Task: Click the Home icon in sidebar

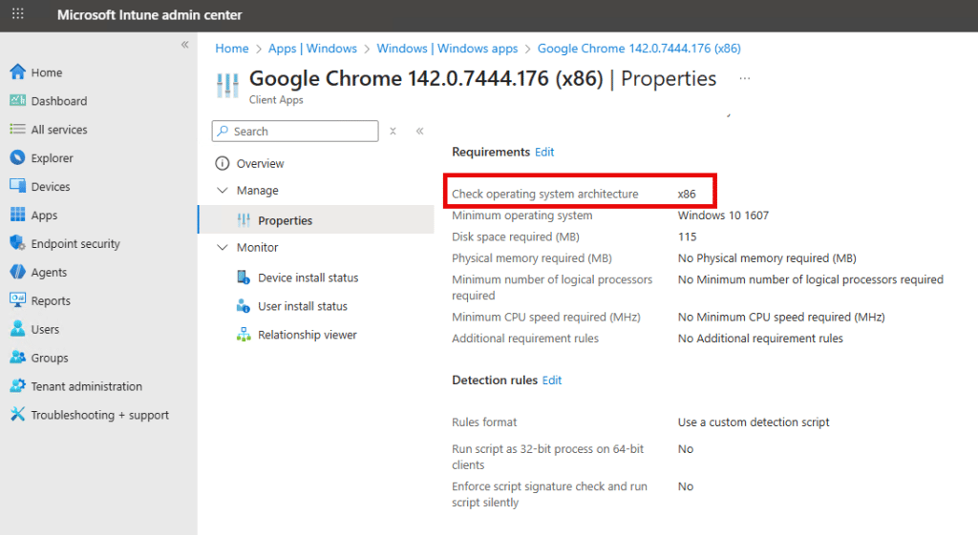Action: coord(17,72)
